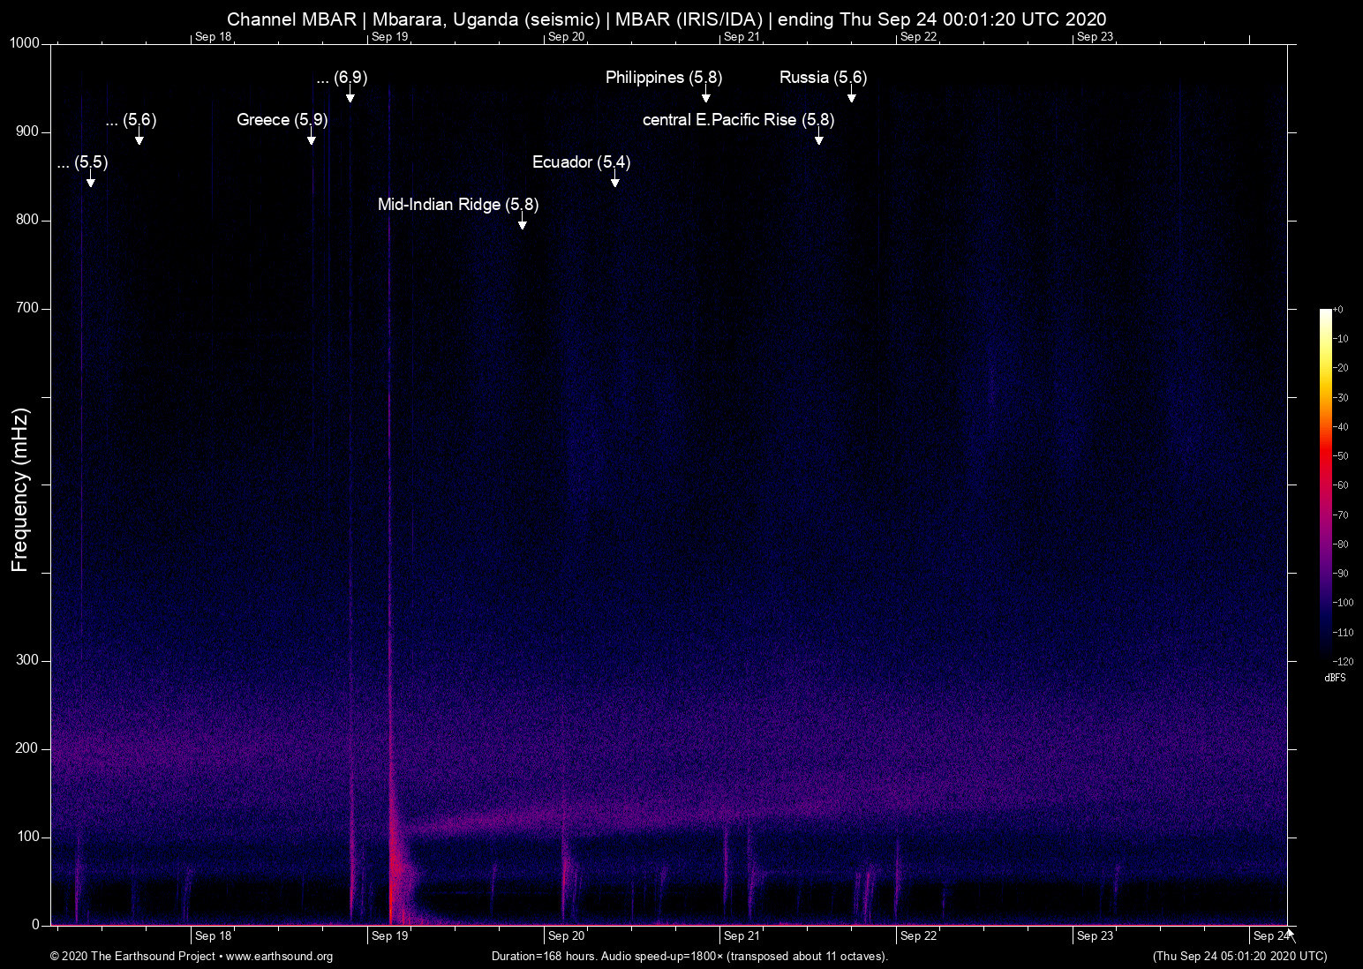Screen dimensions: 1363x969
Task: Select the 'Sep 21' date on the bottom axis
Action: tap(742, 936)
